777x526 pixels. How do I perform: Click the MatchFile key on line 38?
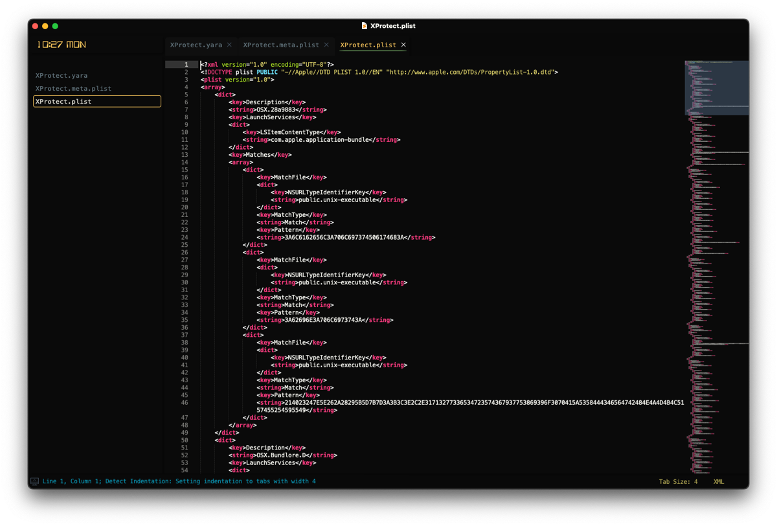(291, 343)
